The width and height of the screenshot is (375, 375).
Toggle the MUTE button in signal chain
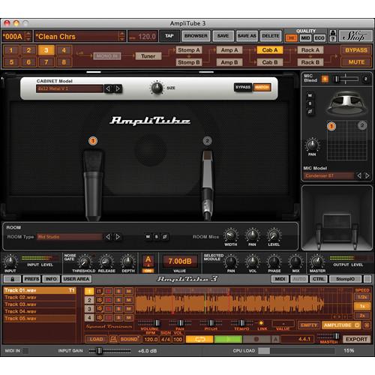tap(356, 62)
